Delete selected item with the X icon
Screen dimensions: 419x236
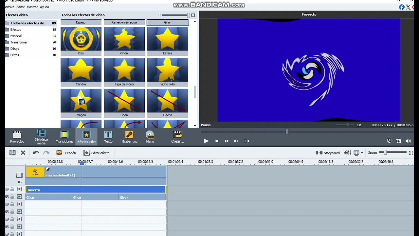(23, 153)
